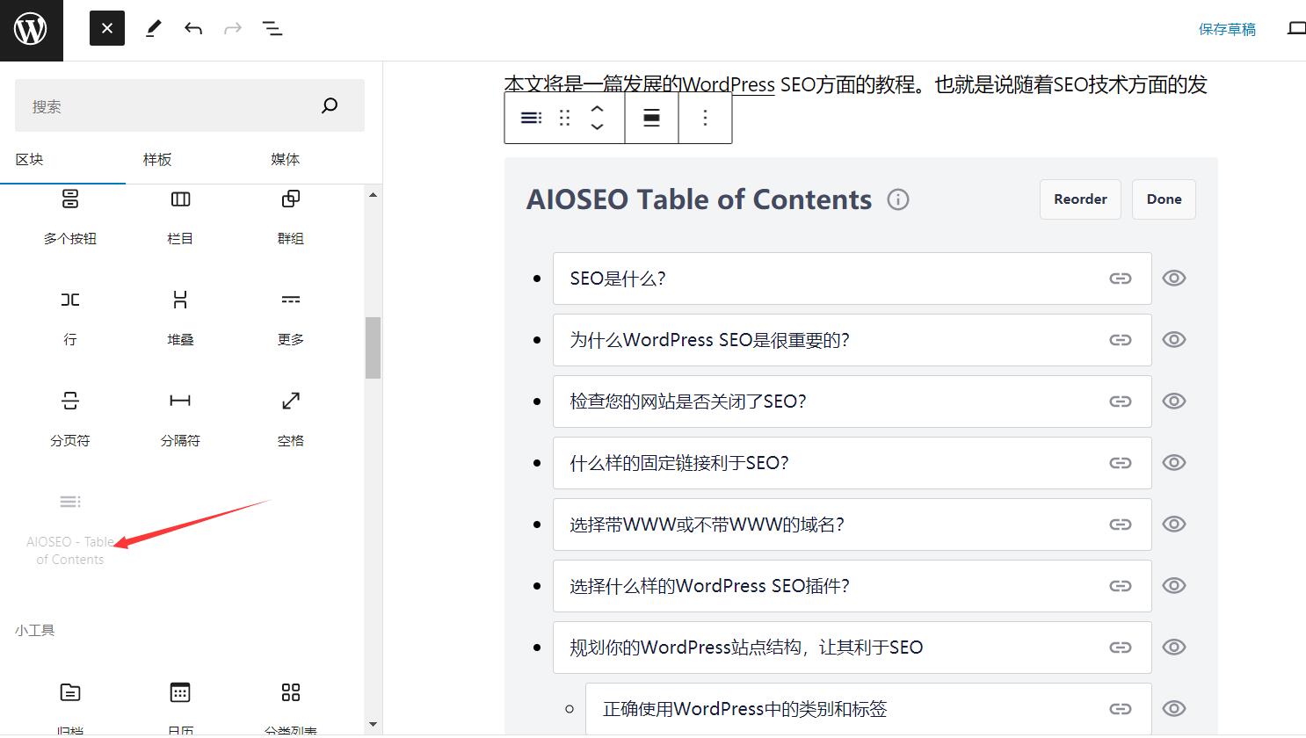This screenshot has width=1306, height=738.
Task: Move block up with up chevron
Action: click(x=597, y=109)
